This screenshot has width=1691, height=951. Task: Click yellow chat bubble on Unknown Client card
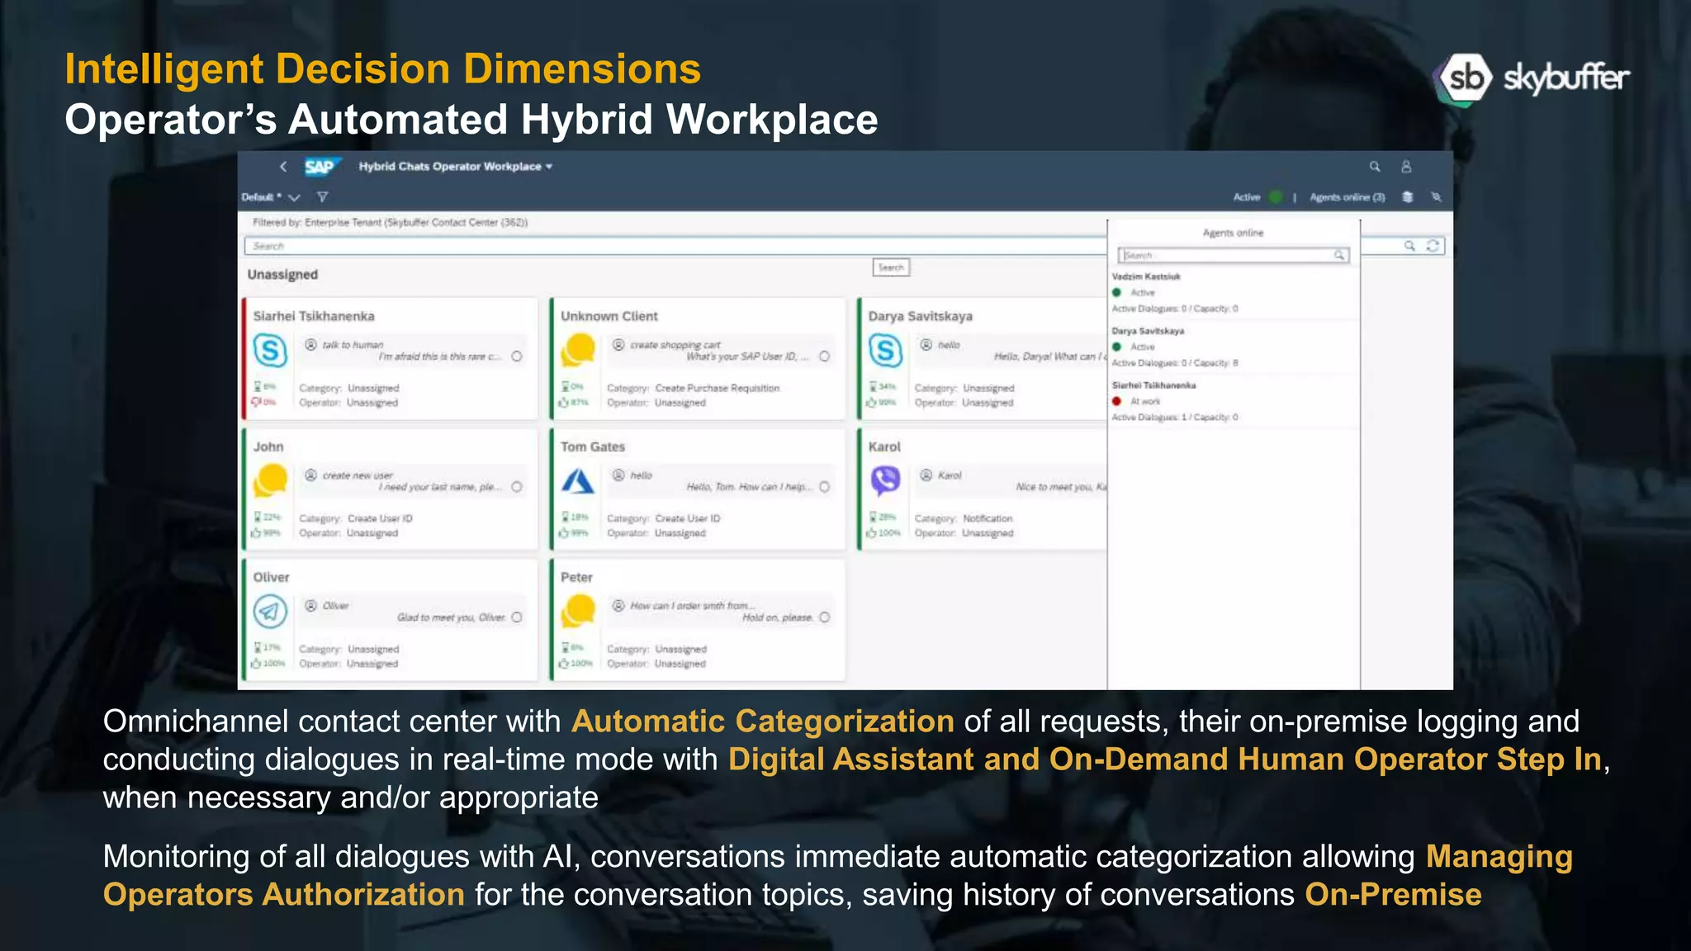578,350
